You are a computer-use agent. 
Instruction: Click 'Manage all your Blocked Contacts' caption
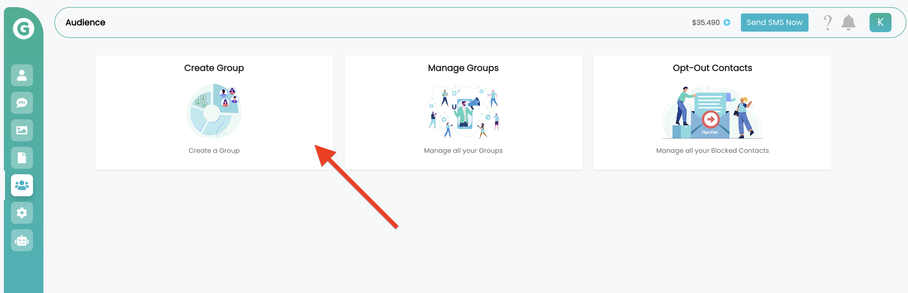[x=712, y=151]
